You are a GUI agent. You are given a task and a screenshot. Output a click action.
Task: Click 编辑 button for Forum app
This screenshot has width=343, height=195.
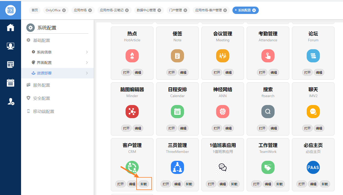tap(319, 72)
